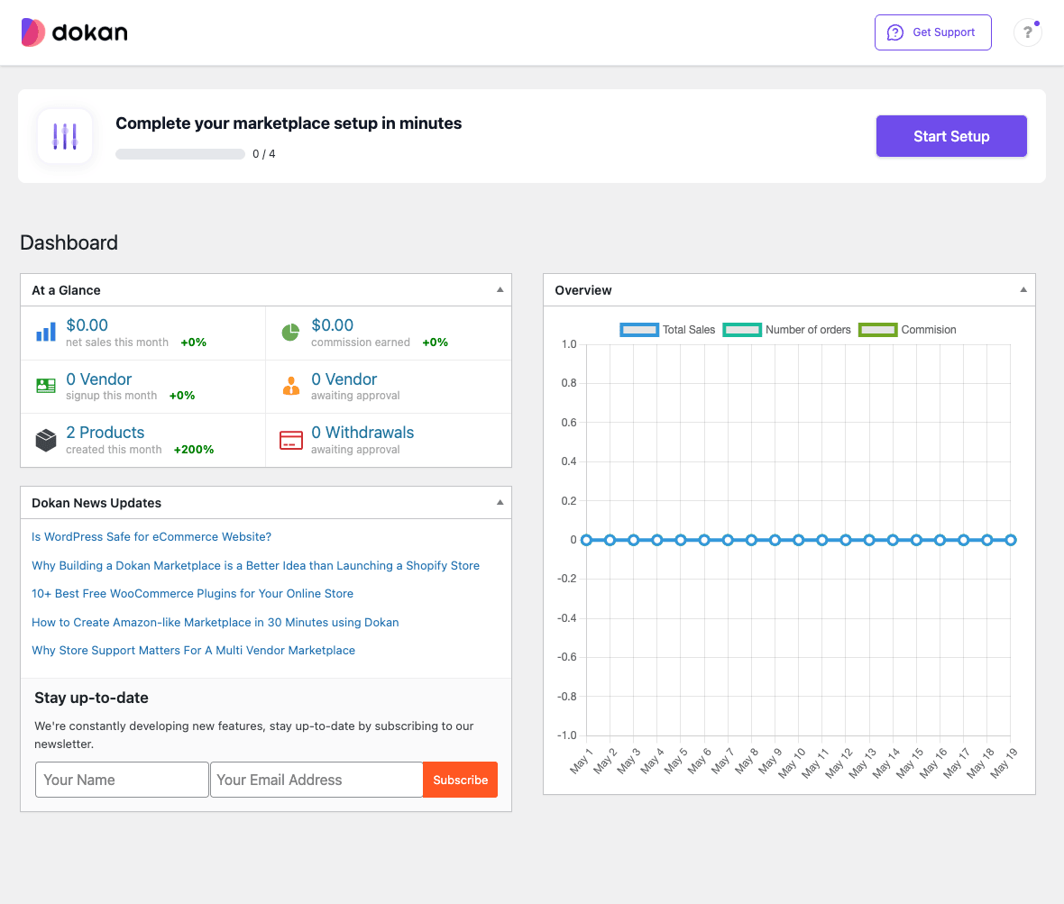The image size is (1064, 904).
Task: Open $0.00 commission earned link
Action: tap(333, 325)
